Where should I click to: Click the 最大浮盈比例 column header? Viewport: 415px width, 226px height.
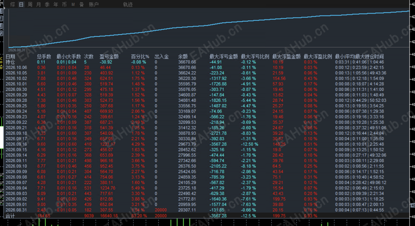click(x=318, y=57)
